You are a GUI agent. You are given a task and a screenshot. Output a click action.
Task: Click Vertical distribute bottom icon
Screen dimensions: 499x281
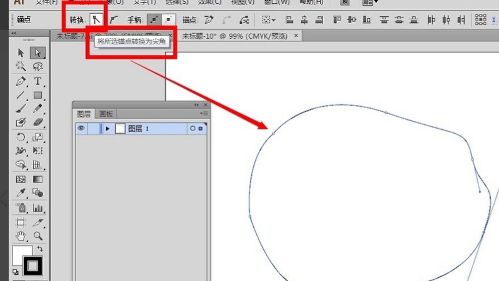point(414,20)
